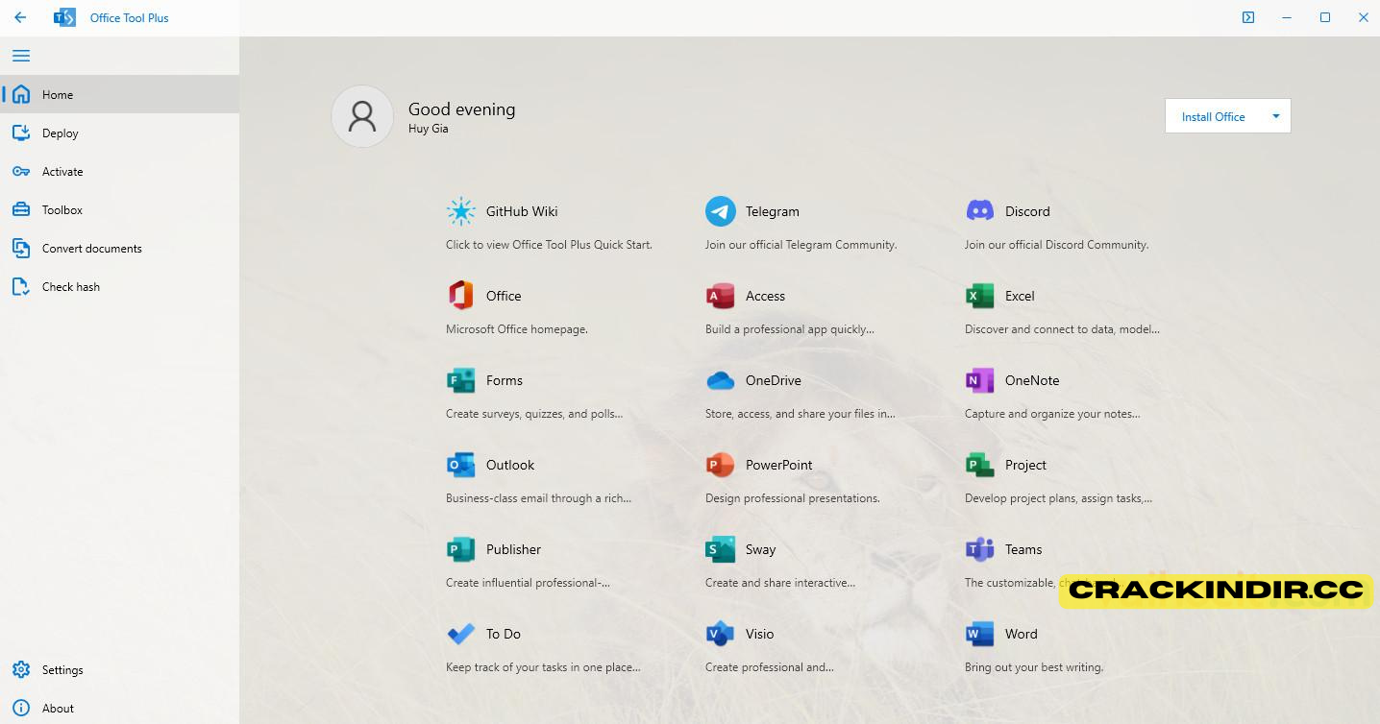Click the Sway app icon
This screenshot has width=1380, height=724.
coord(721,549)
